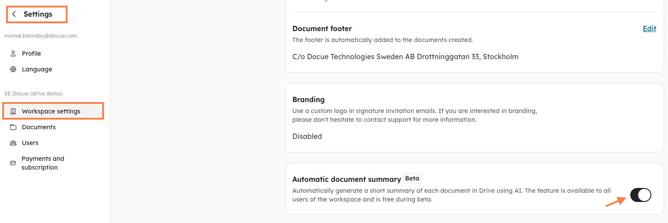Select Workspace settings in sidebar
The height and width of the screenshot is (223, 668).
tap(51, 111)
